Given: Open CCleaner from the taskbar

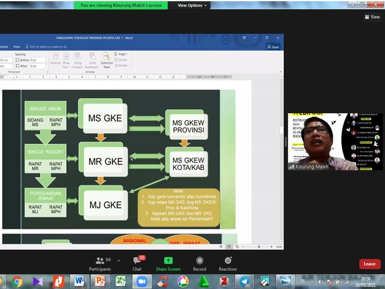Looking at the screenshot, I should coord(162,281).
